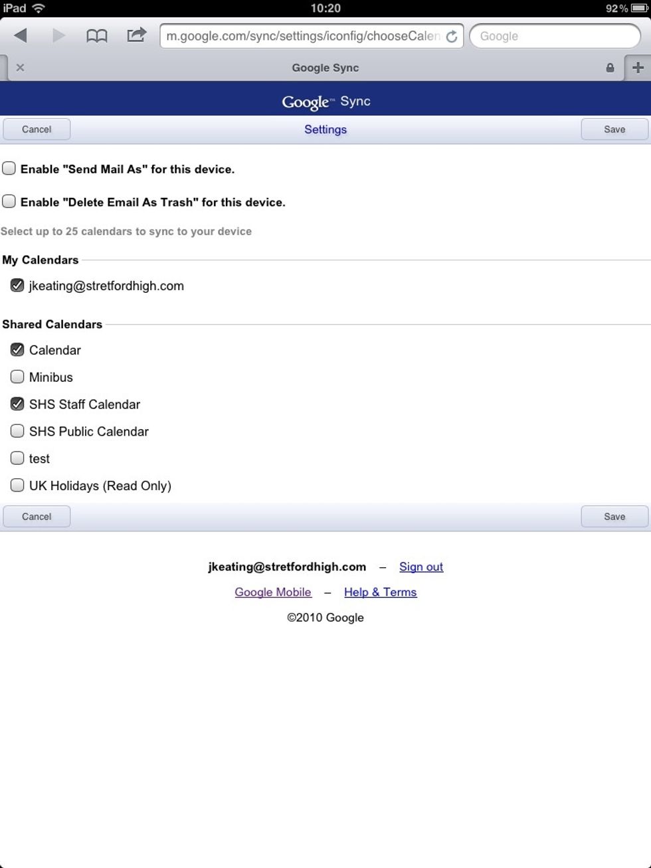This screenshot has height=868, width=651.
Task: Open a new tab with plus icon
Action: (x=638, y=68)
